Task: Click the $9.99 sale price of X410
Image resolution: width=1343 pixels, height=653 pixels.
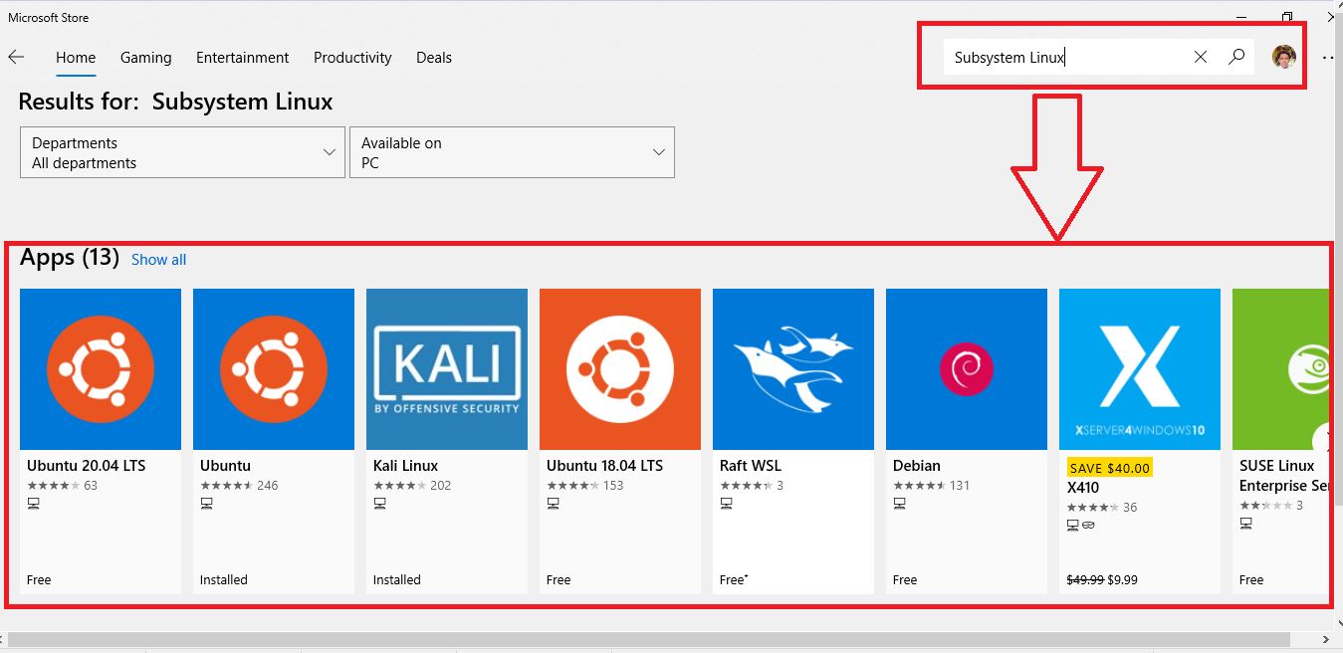Action: pyautogui.click(x=1123, y=579)
